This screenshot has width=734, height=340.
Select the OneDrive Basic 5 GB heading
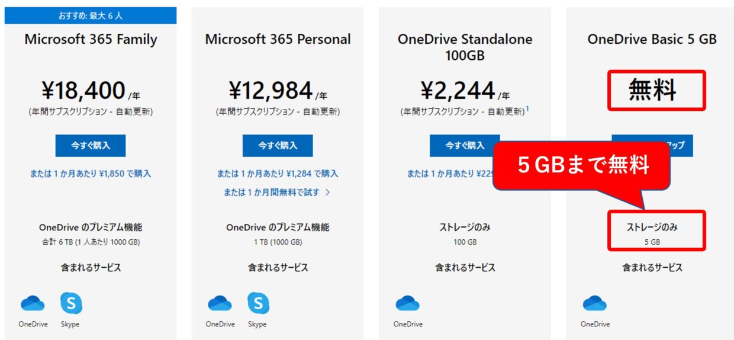[x=652, y=39]
